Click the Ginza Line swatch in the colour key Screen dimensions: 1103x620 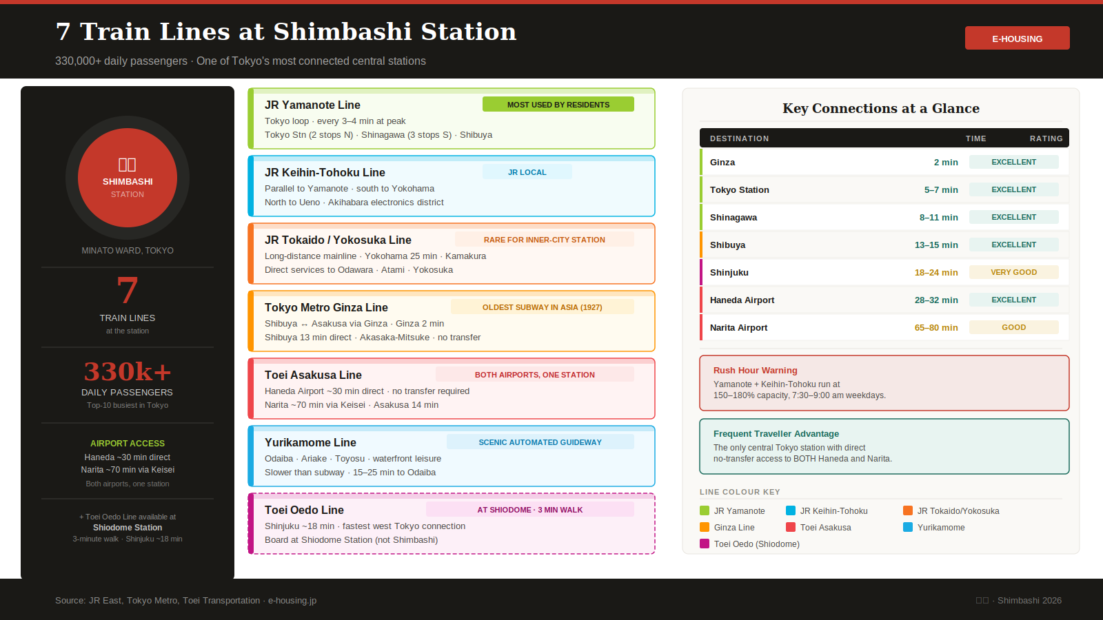click(705, 527)
